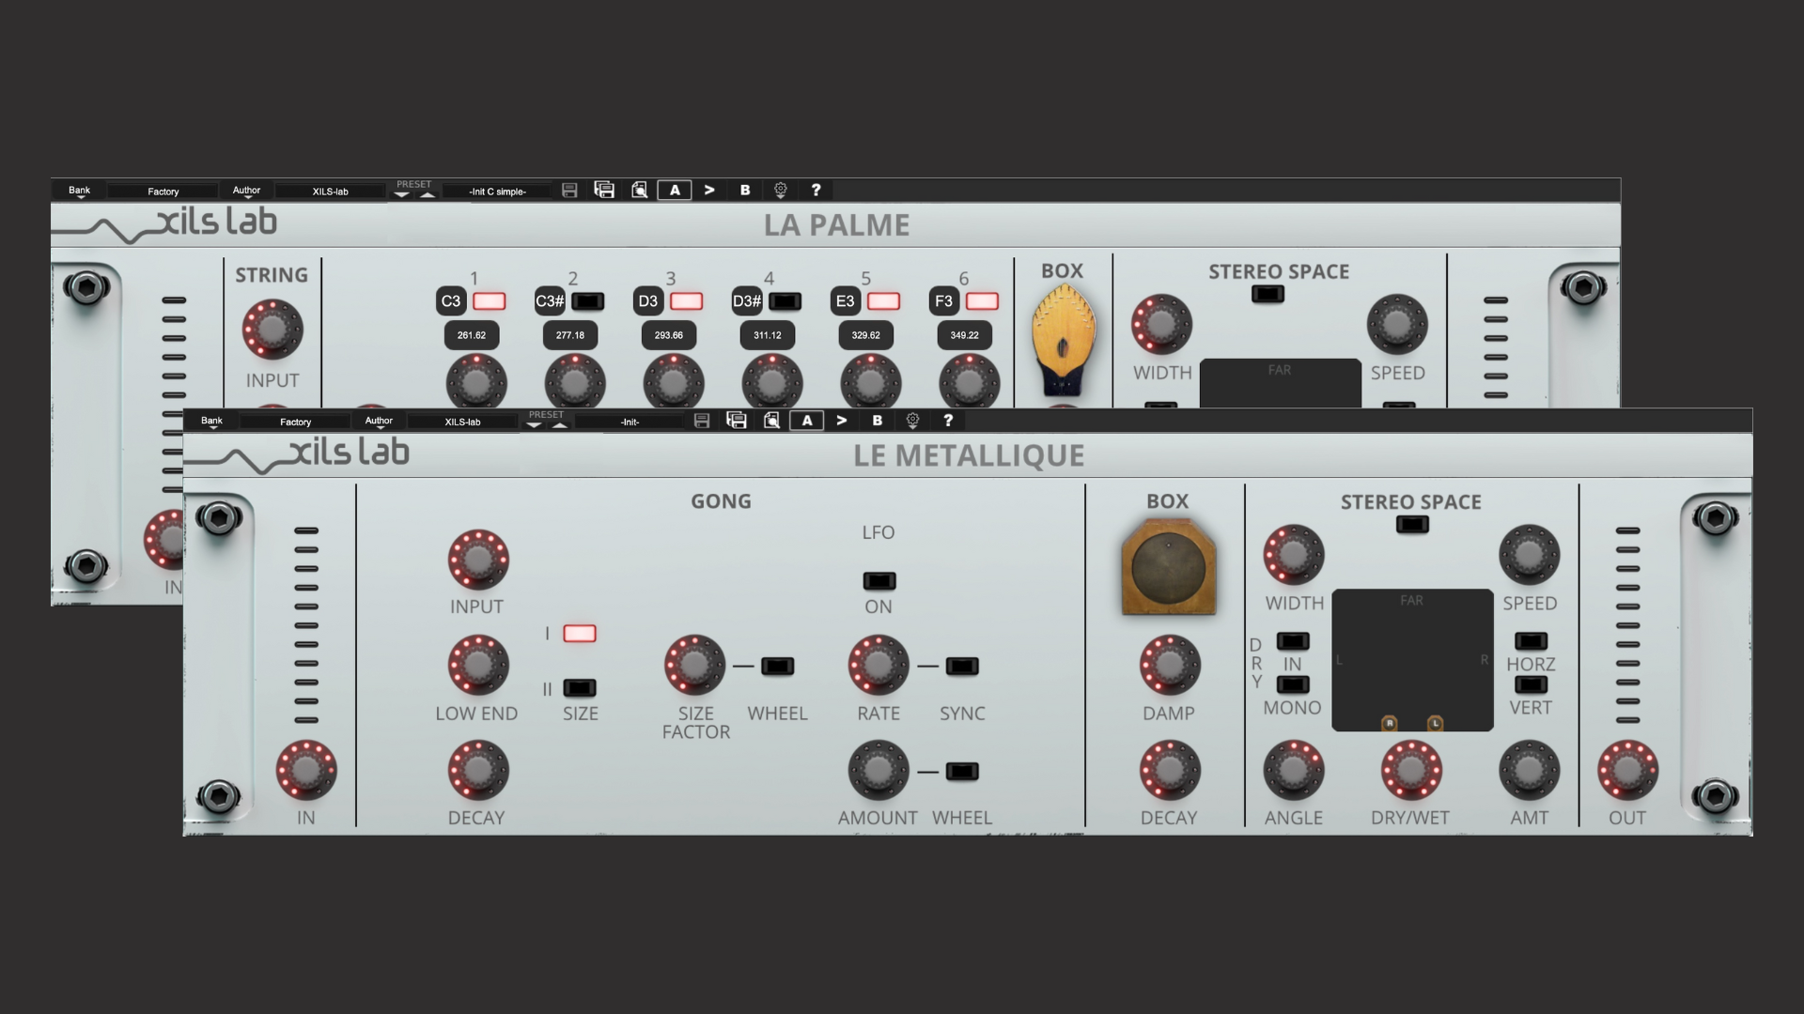Click save preset icon in La Palme toolbar
Viewport: 1804px width, 1014px height.
(x=569, y=190)
